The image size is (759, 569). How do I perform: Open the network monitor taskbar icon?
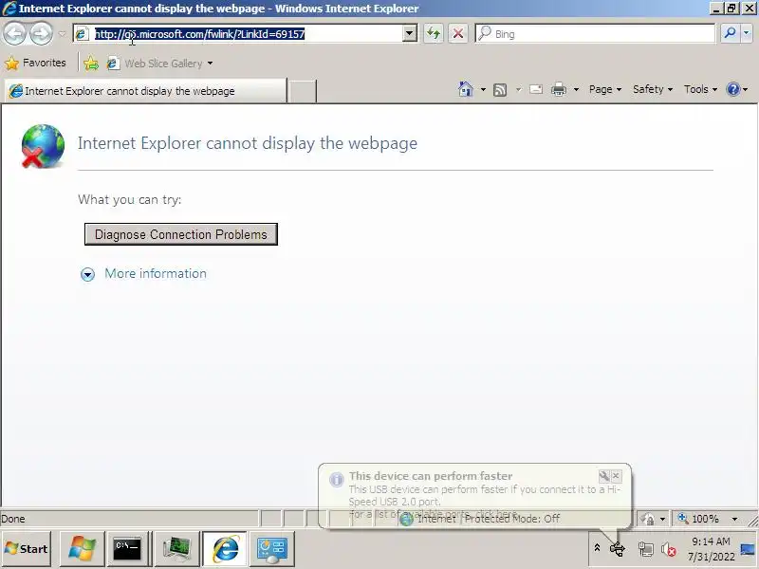[x=177, y=549]
